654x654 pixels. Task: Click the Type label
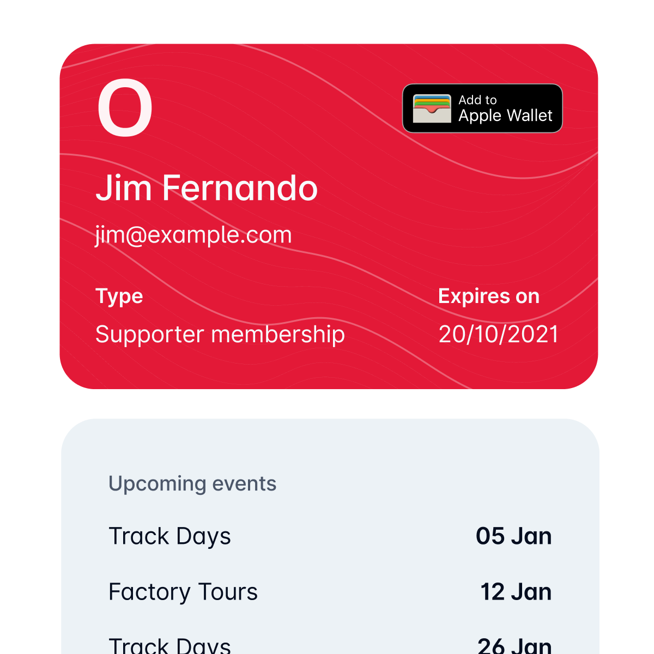click(x=119, y=296)
